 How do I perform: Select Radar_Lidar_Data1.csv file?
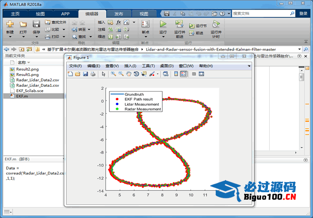click(x=37, y=85)
